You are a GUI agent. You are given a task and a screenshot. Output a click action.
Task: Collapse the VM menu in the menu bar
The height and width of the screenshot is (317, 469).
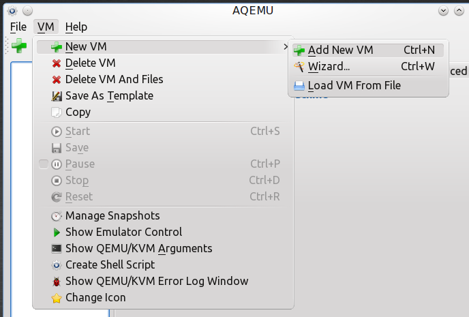[46, 27]
